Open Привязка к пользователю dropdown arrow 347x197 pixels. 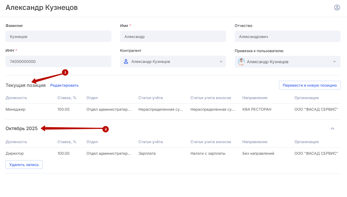pos(334,62)
